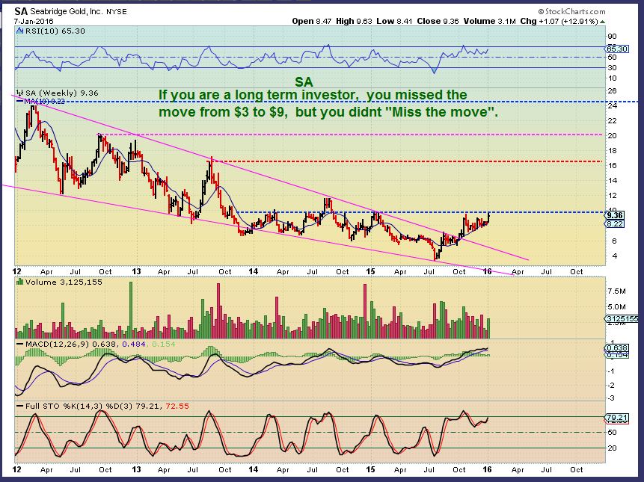
Task: Click the date '7-Jan-2016'
Action: click(x=33, y=22)
